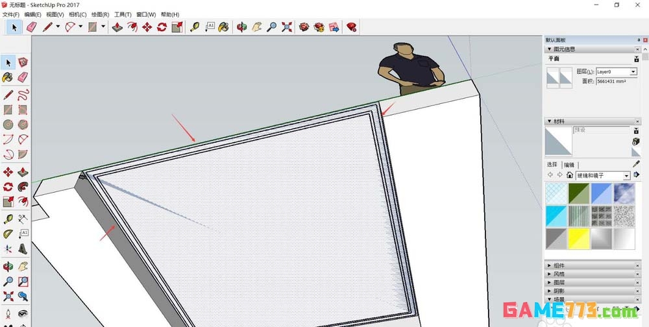Click Make Component in the left toolbar
The width and height of the screenshot is (649, 327).
(23, 62)
